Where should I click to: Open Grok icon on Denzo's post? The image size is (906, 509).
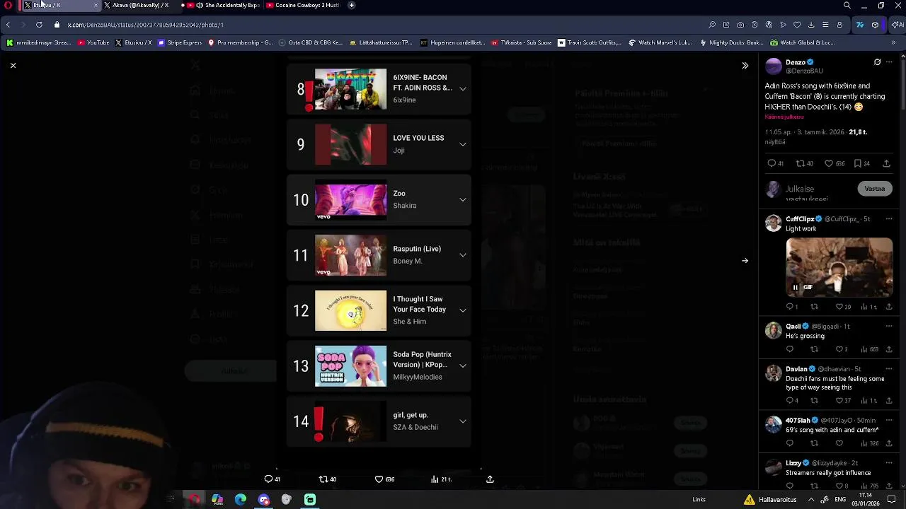[877, 62]
